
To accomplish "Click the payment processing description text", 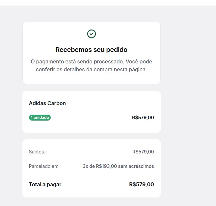I will [92, 66].
